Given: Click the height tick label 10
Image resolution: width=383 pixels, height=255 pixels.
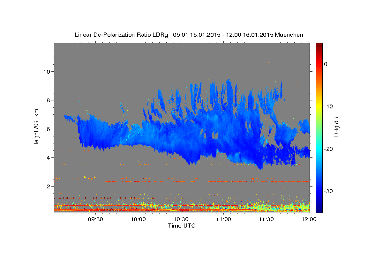Looking at the screenshot, I should [x=47, y=71].
